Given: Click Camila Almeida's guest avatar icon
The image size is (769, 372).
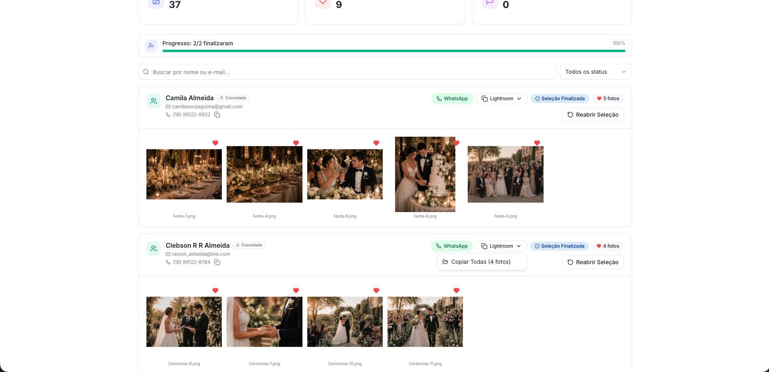Looking at the screenshot, I should [x=154, y=101].
